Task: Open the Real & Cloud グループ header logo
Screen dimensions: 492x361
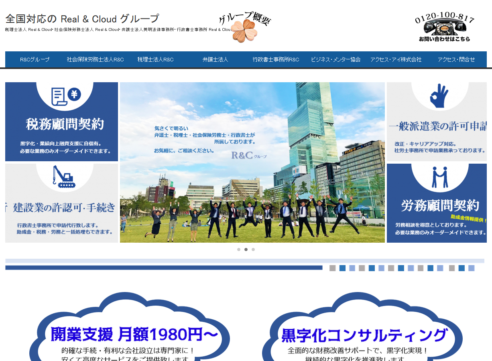Action: [x=80, y=18]
